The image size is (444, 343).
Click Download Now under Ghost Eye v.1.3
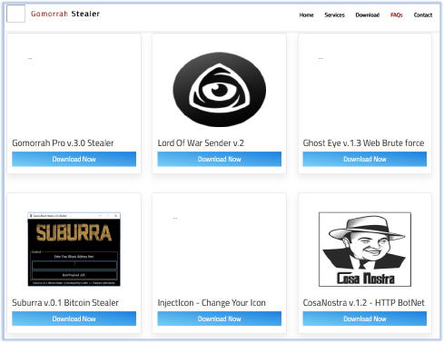[x=365, y=159]
